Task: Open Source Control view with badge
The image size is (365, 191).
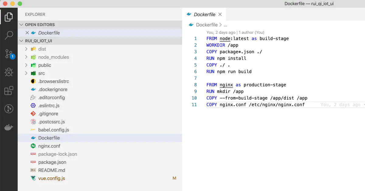Action: click(x=9, y=54)
